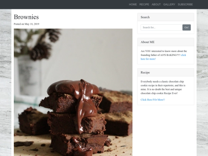The image size is (208, 156).
Task: Open the 'Click Here FOr More!!' recipe link
Action: pyautogui.click(x=153, y=100)
